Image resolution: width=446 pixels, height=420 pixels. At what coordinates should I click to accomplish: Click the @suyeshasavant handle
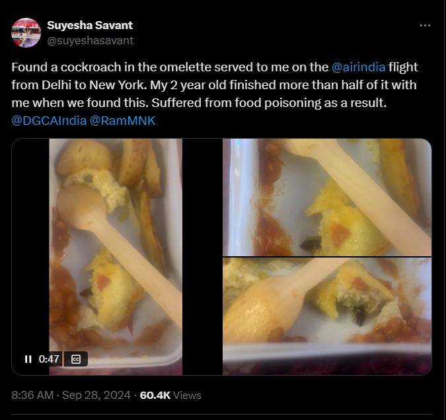point(90,40)
